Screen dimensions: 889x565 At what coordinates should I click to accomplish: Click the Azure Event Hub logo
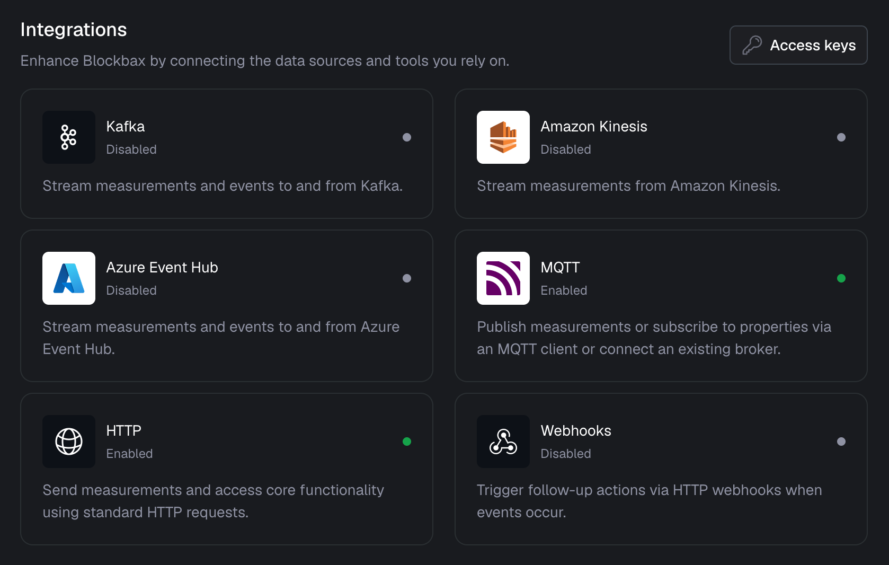pyautogui.click(x=68, y=278)
